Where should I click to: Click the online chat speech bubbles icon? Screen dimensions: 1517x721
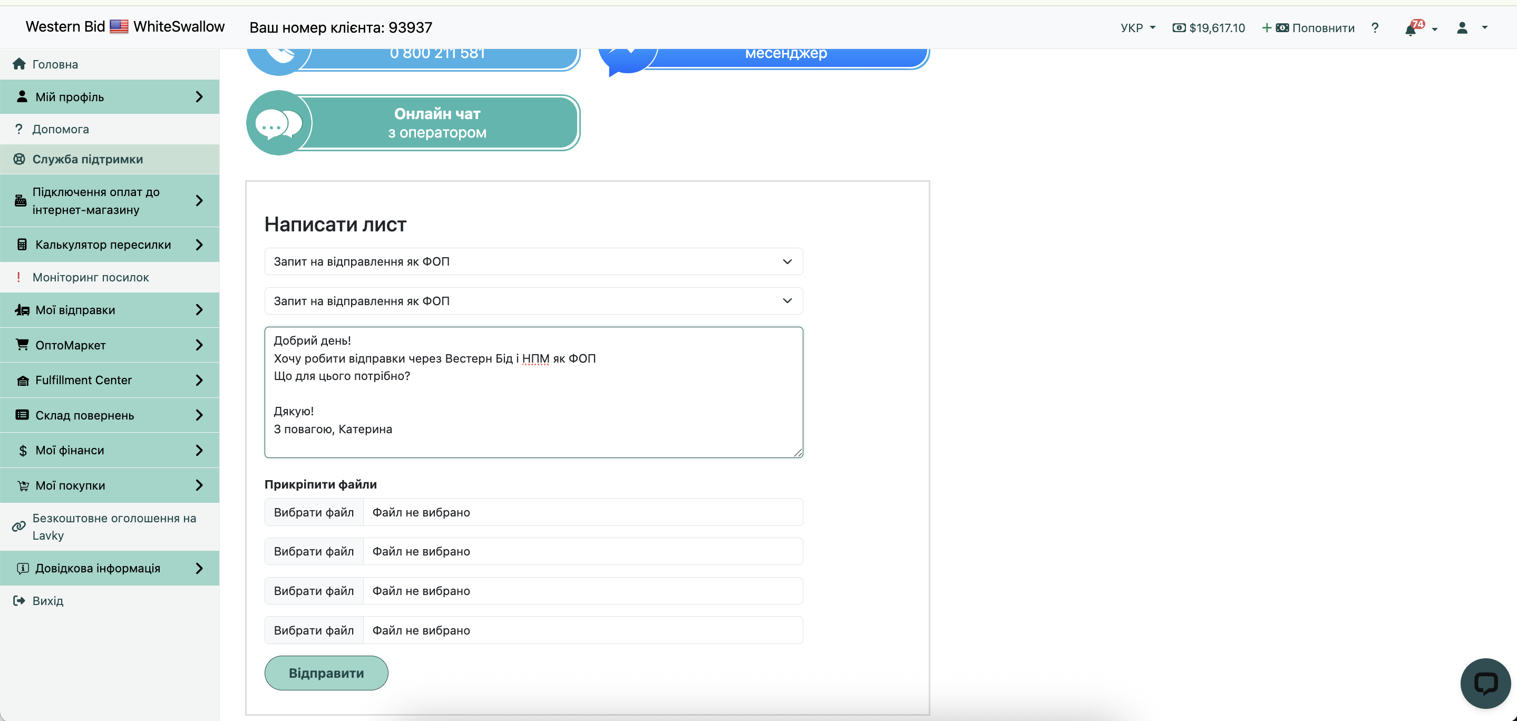[x=278, y=123]
